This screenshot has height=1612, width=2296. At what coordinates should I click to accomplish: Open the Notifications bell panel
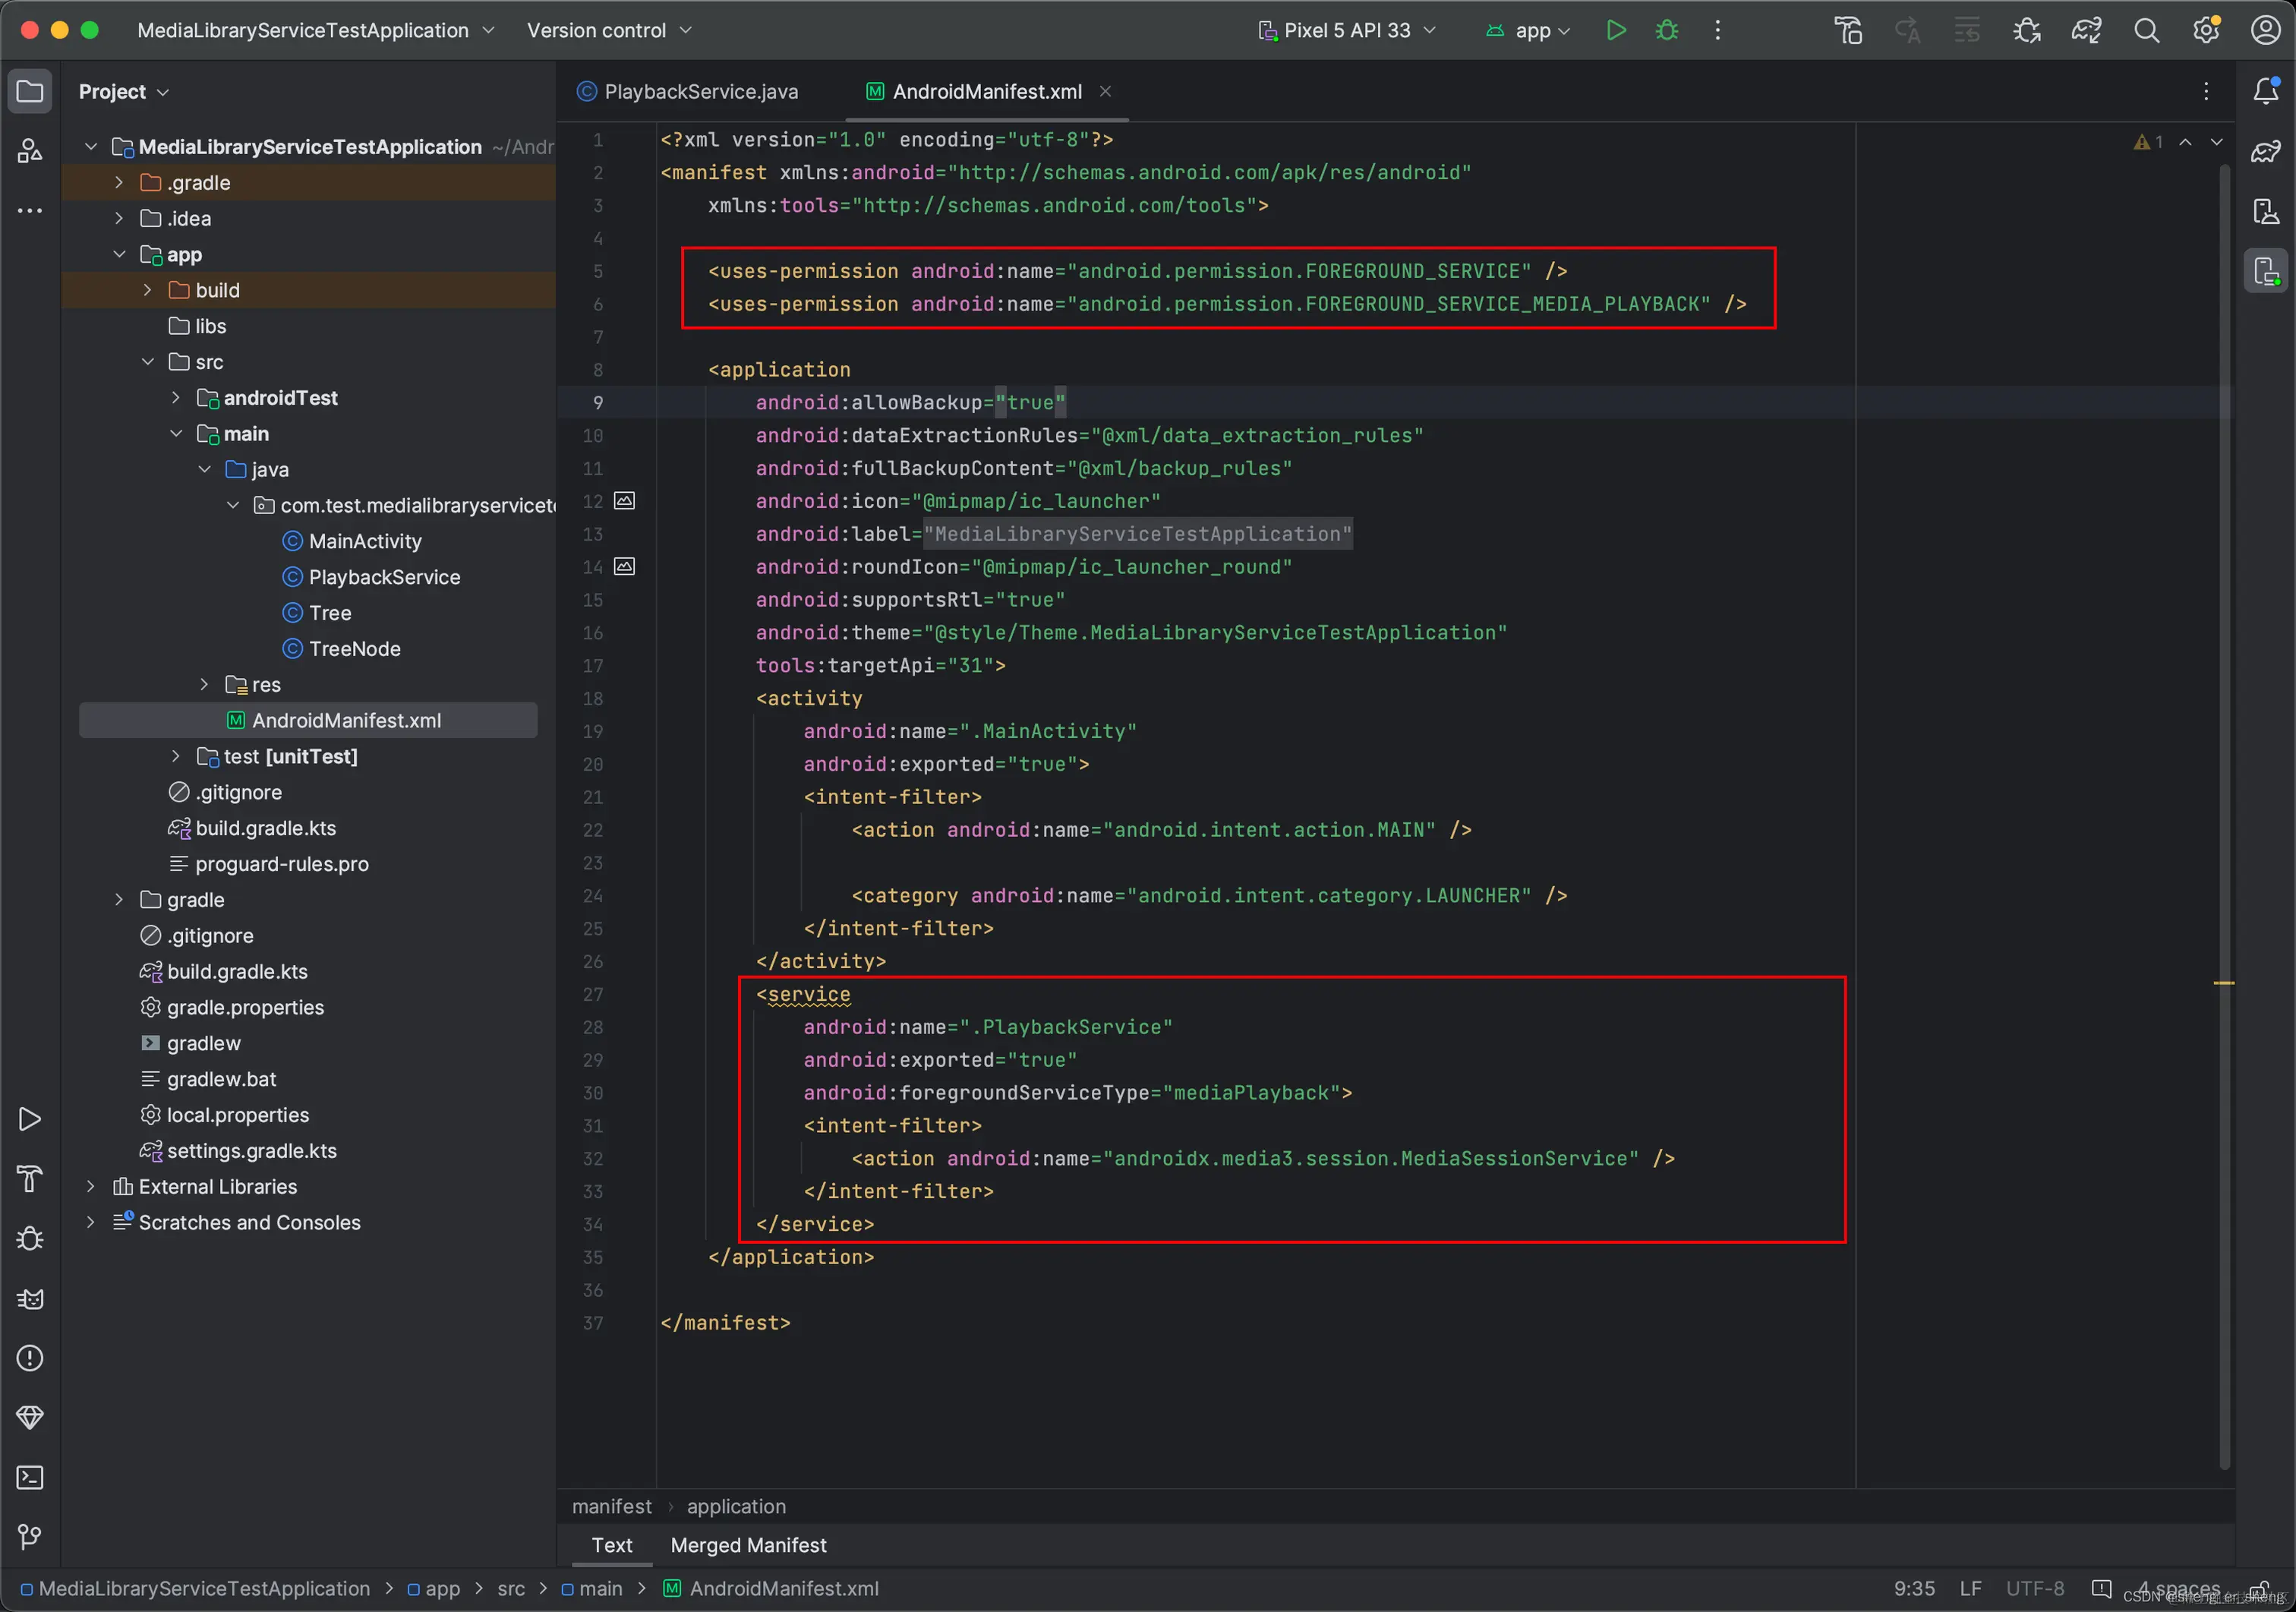coord(2265,91)
